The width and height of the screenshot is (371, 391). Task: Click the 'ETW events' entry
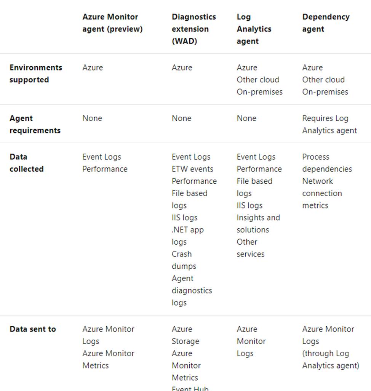192,169
